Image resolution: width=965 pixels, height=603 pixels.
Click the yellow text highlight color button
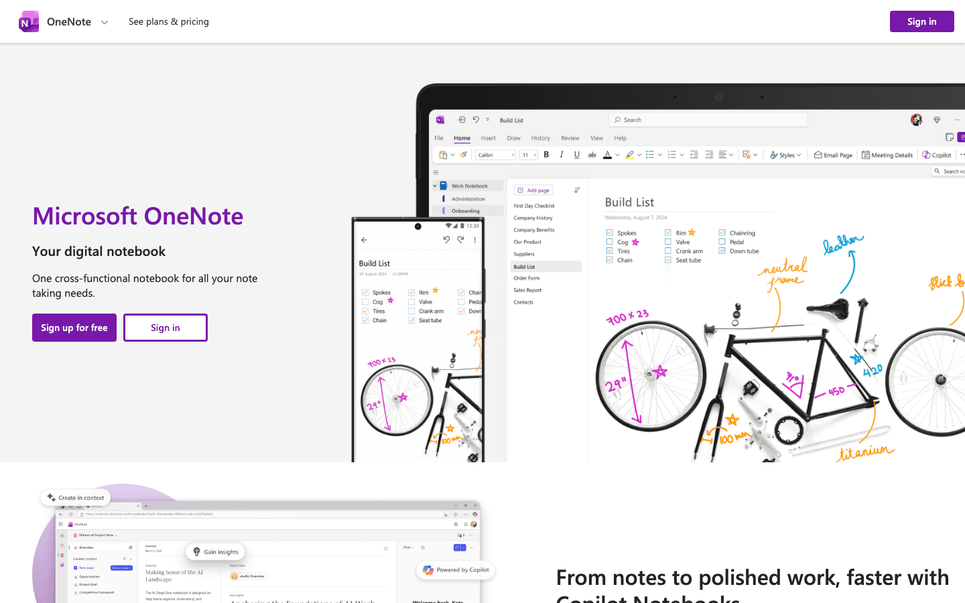[x=629, y=155]
